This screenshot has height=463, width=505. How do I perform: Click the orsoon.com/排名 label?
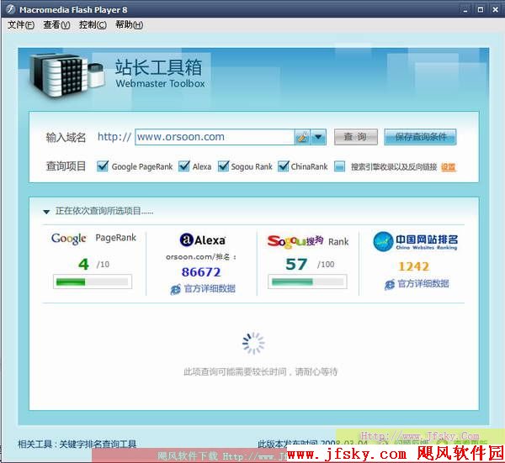point(201,257)
